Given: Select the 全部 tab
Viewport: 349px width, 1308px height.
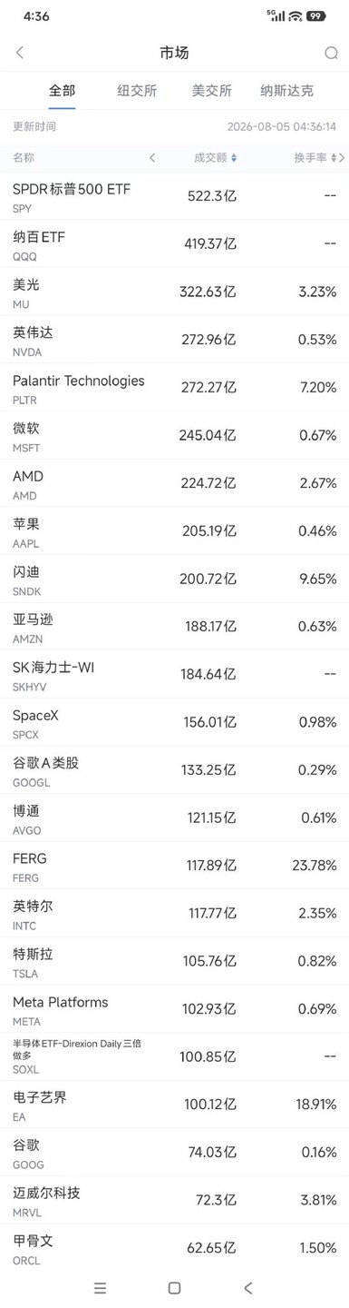Looking at the screenshot, I should [x=63, y=91].
